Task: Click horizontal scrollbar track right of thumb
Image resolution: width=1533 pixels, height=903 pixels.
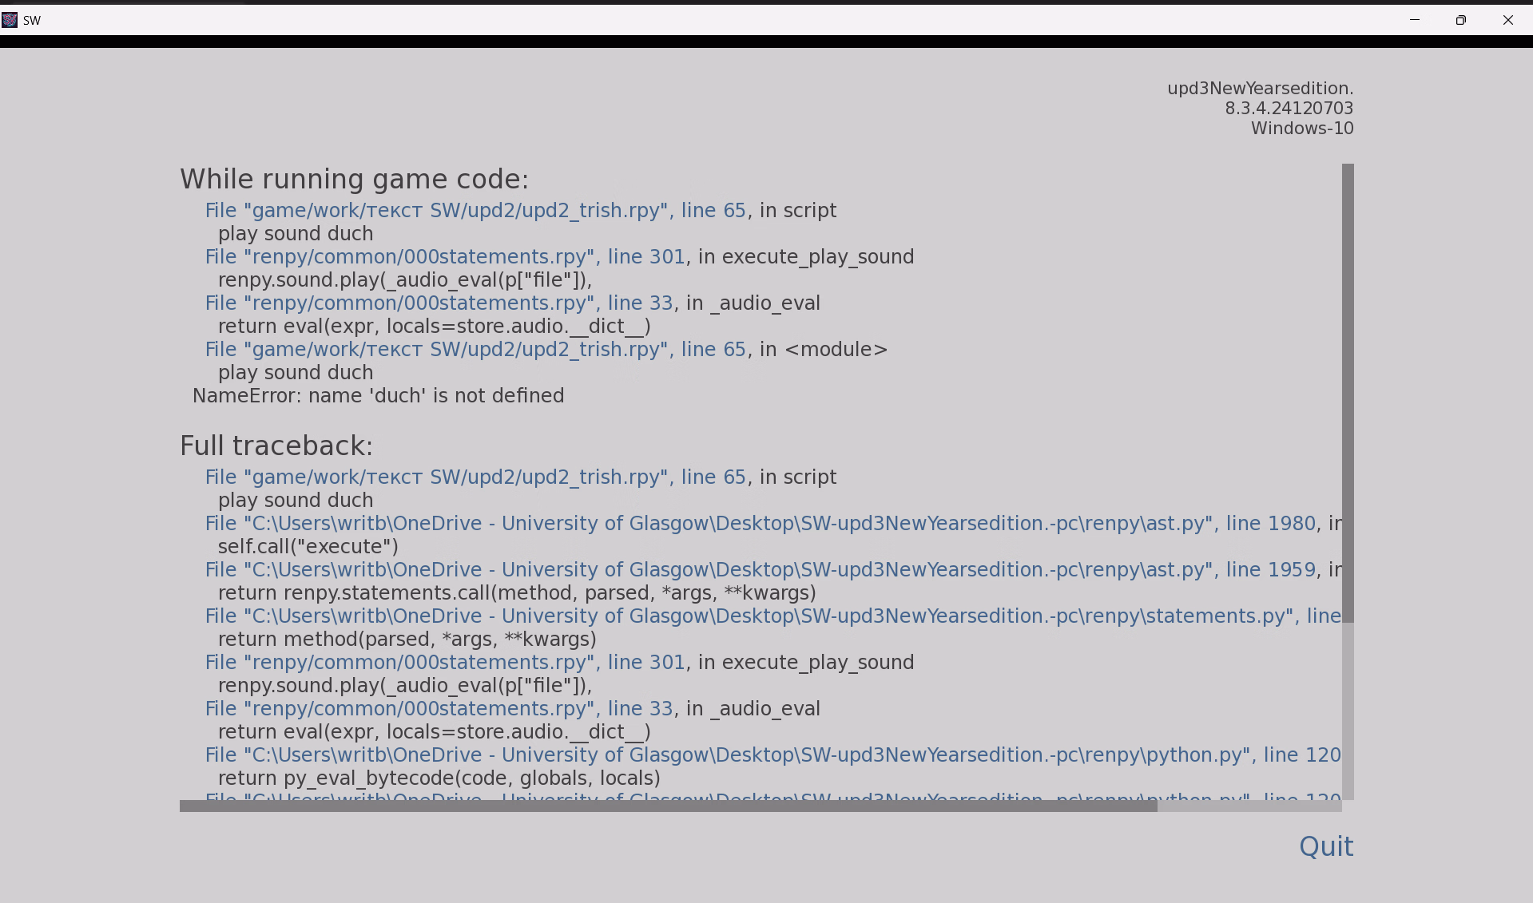Action: point(1249,806)
